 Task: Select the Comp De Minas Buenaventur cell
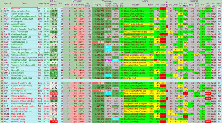pyautogui.click(x=24, y=16)
